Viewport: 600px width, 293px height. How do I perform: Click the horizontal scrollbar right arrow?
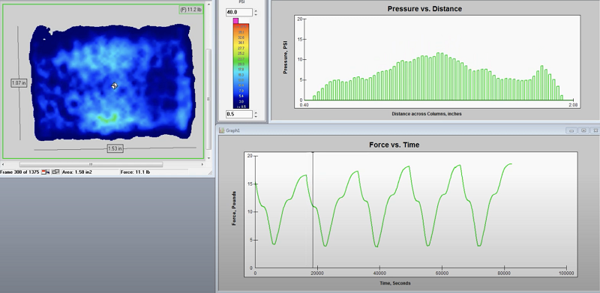tap(202, 164)
